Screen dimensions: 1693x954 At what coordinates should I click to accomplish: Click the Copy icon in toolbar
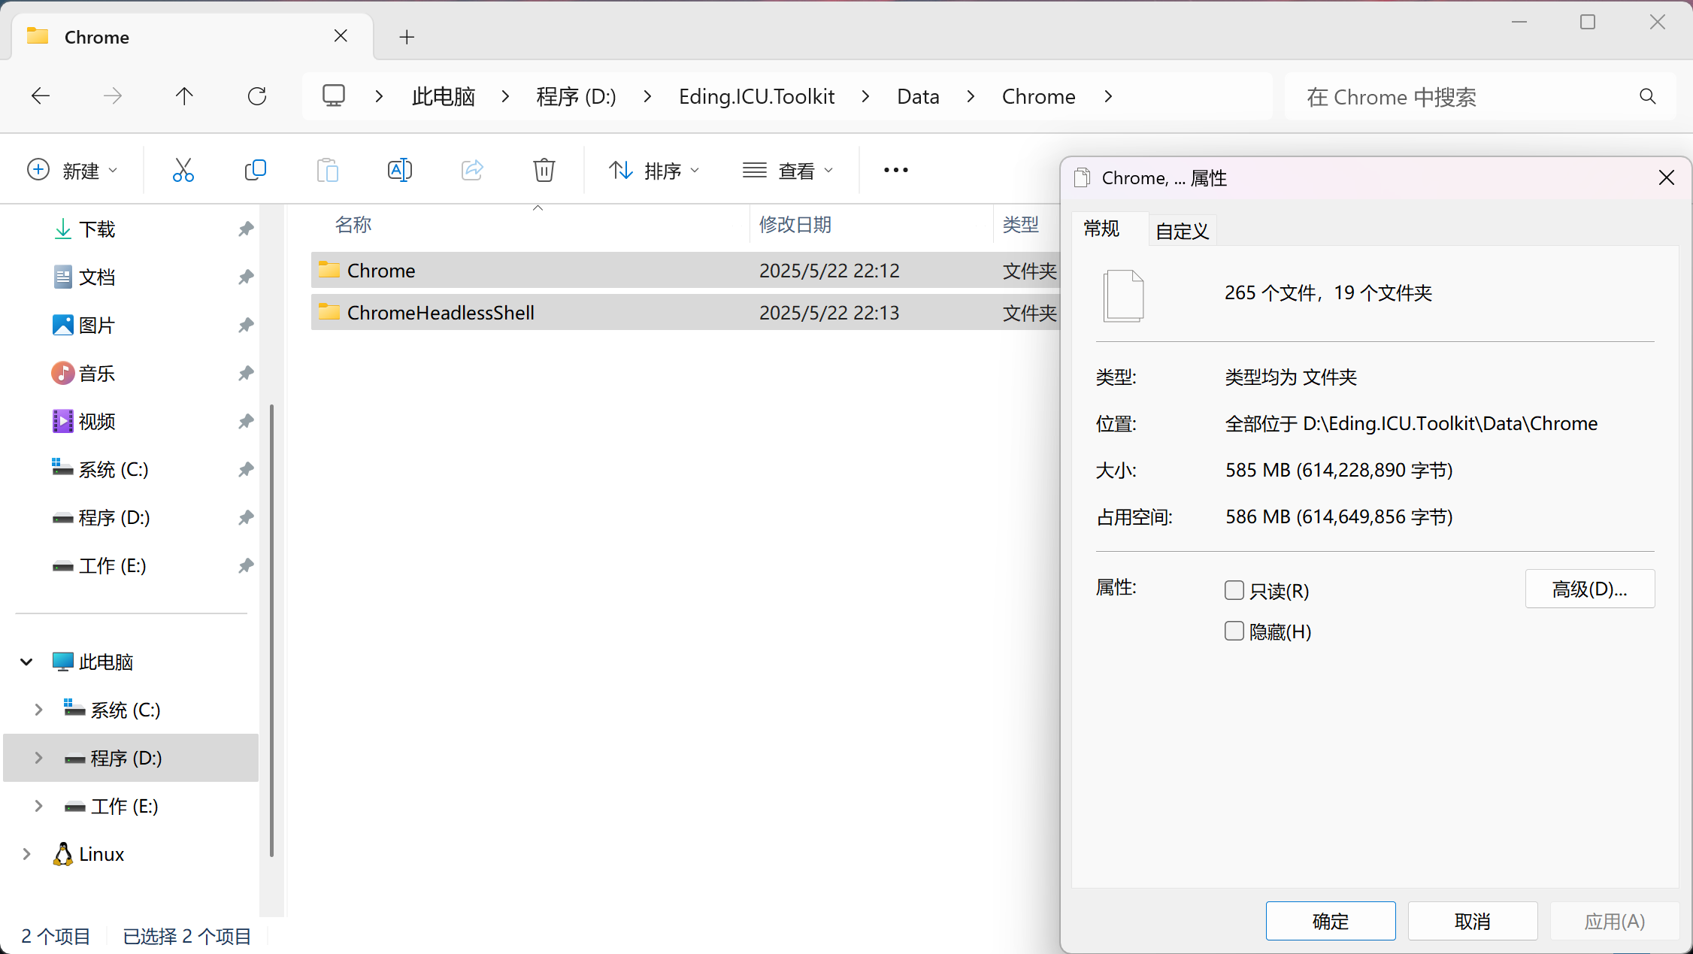(x=256, y=171)
